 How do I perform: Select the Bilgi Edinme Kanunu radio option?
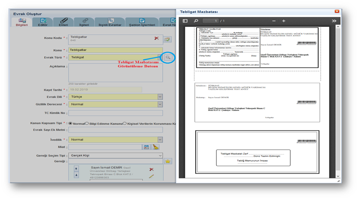[87, 123]
